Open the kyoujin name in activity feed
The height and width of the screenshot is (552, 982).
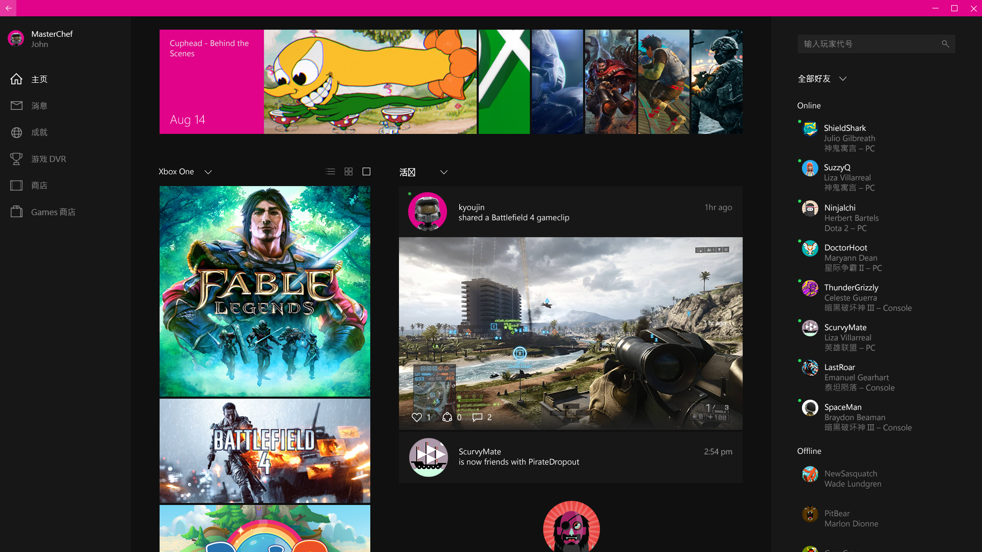point(471,207)
